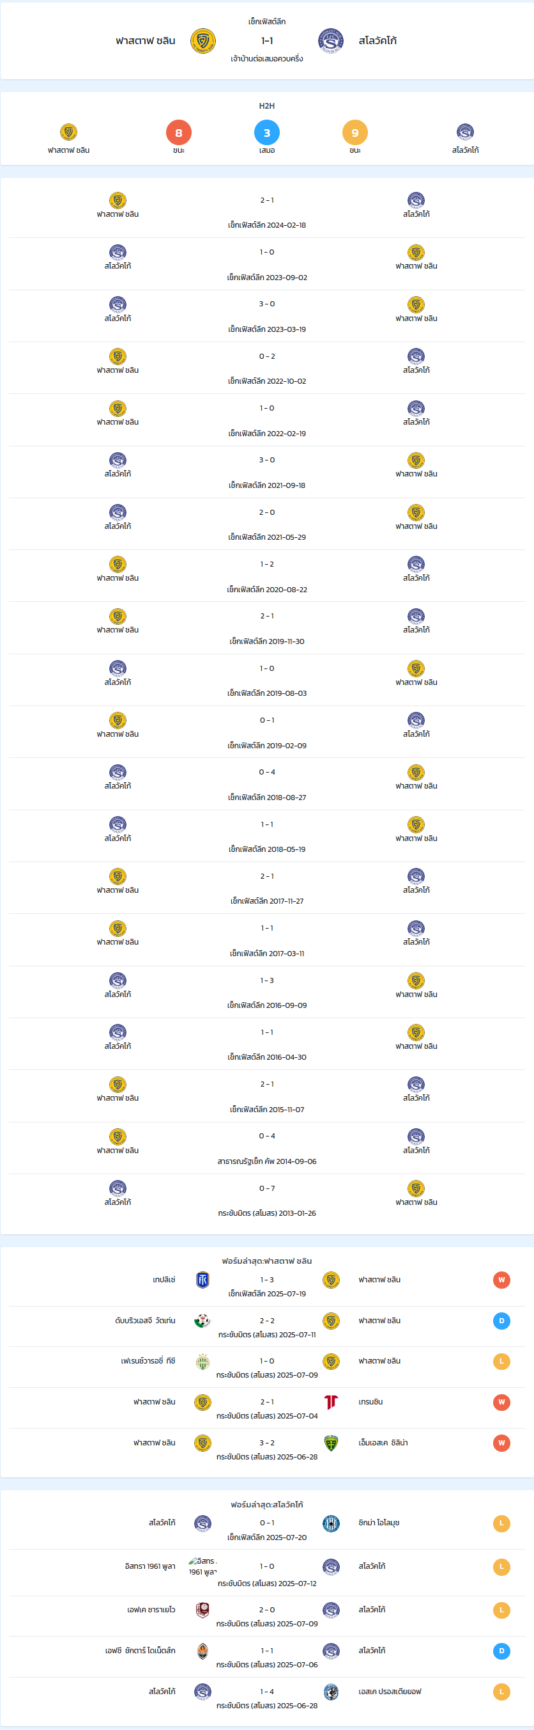Click the header 1-1 score
534x1730 pixels.
pos(267,41)
